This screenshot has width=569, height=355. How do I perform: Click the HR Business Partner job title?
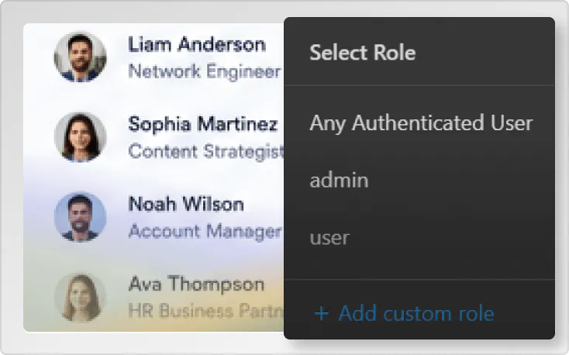tap(205, 311)
